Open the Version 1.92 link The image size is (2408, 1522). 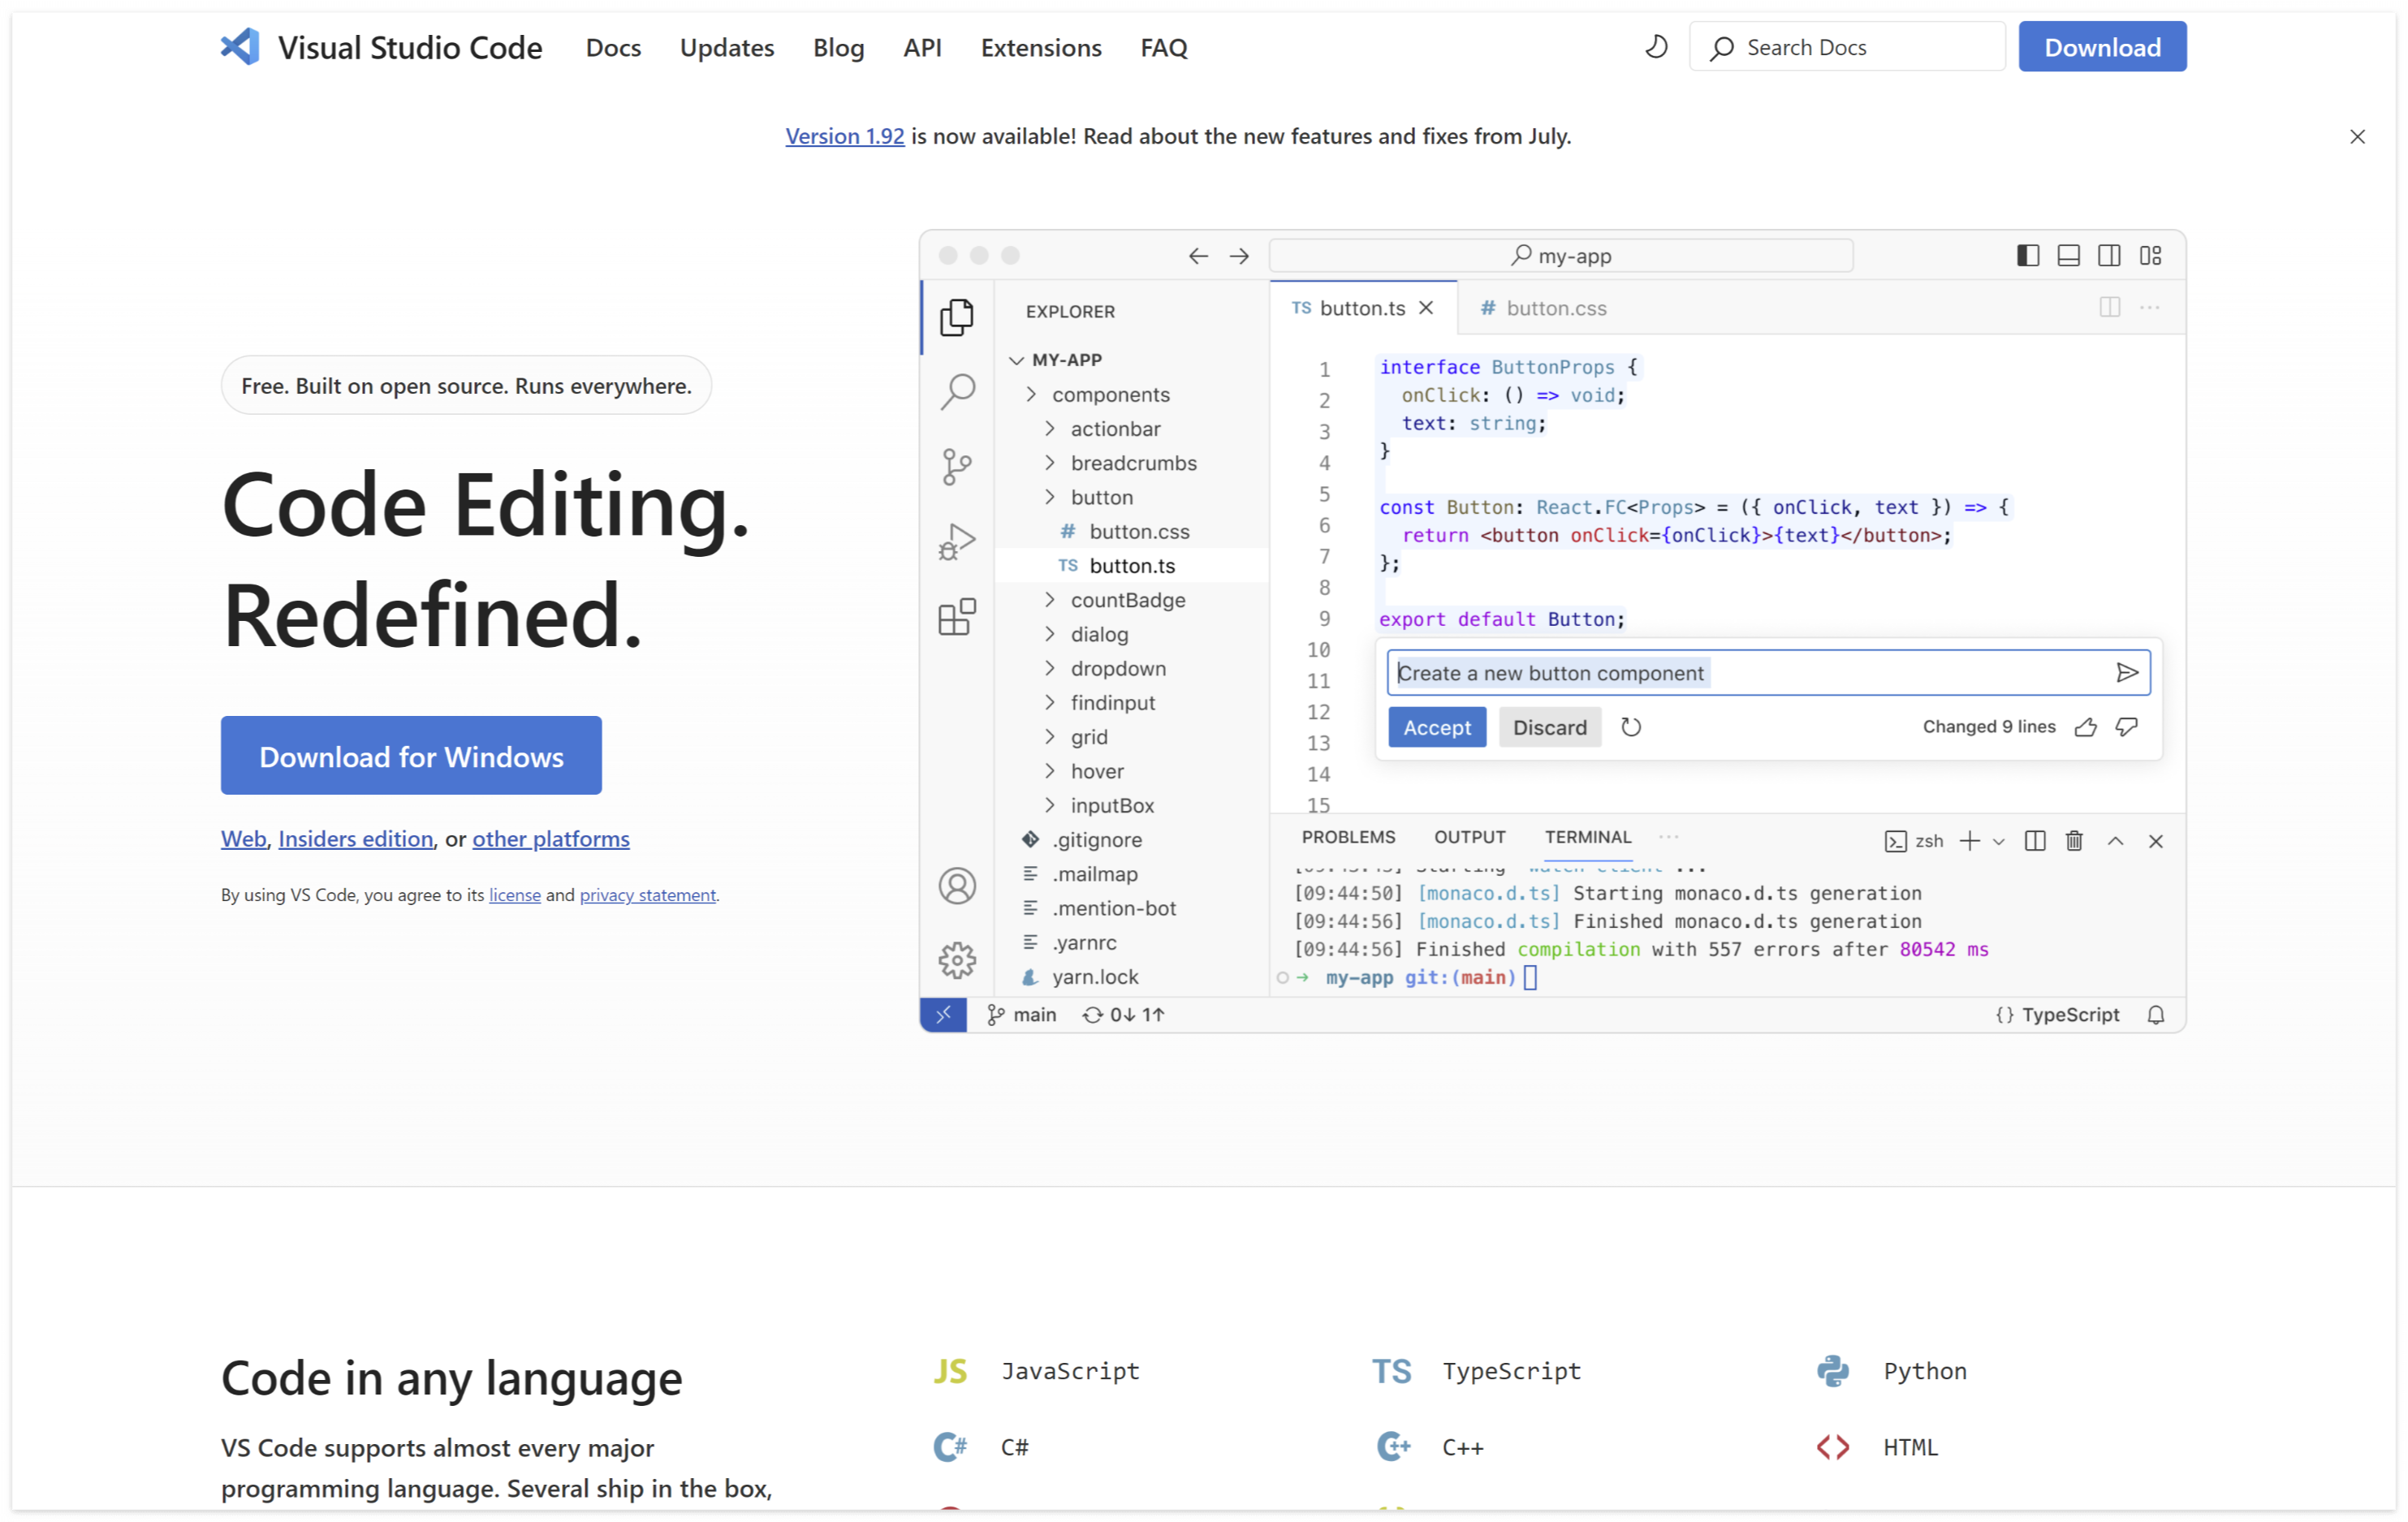coord(844,136)
